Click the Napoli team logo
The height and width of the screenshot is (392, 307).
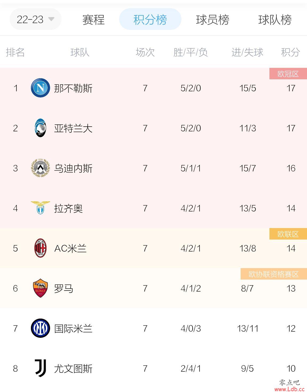(41, 88)
